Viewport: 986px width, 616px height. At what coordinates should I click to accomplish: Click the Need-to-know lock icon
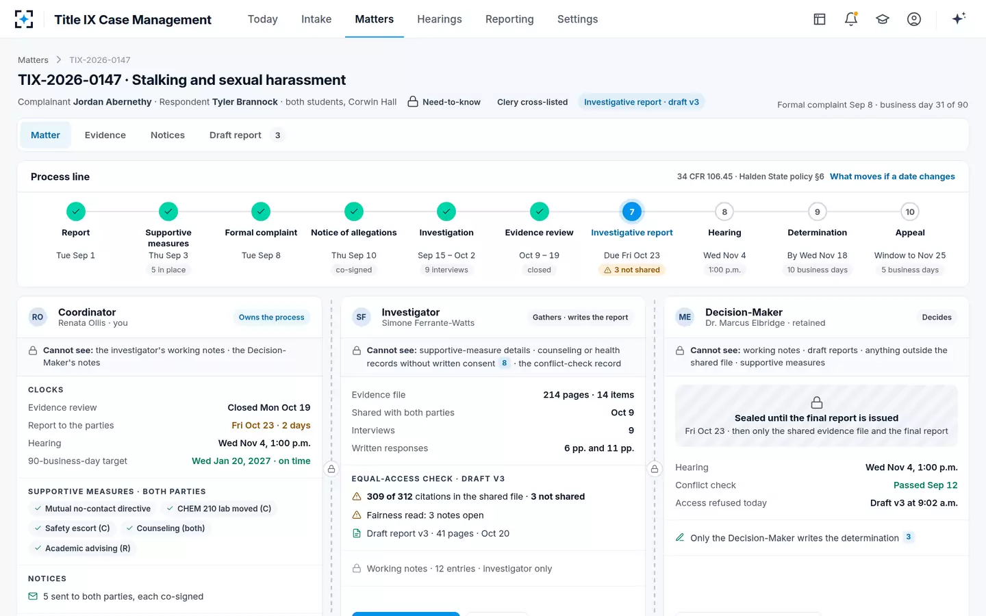pos(413,102)
